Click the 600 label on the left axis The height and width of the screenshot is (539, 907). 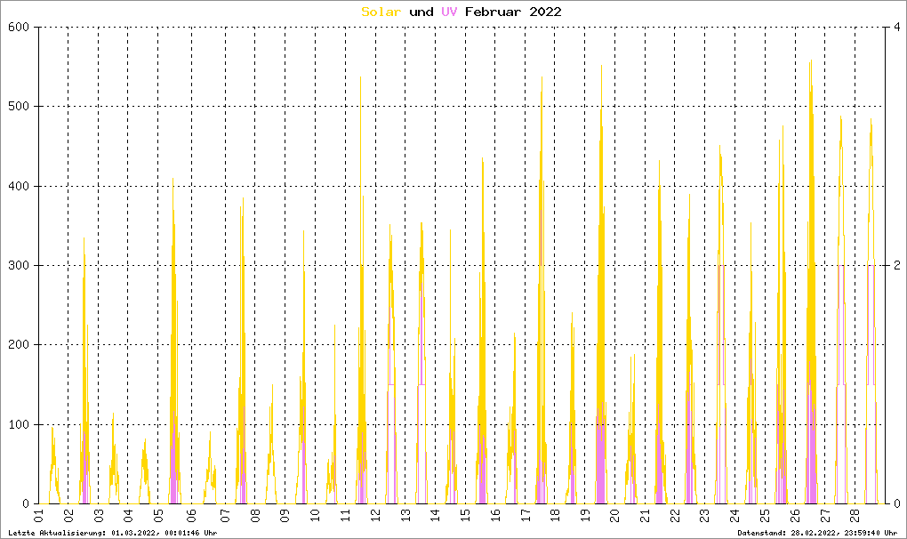click(x=20, y=28)
